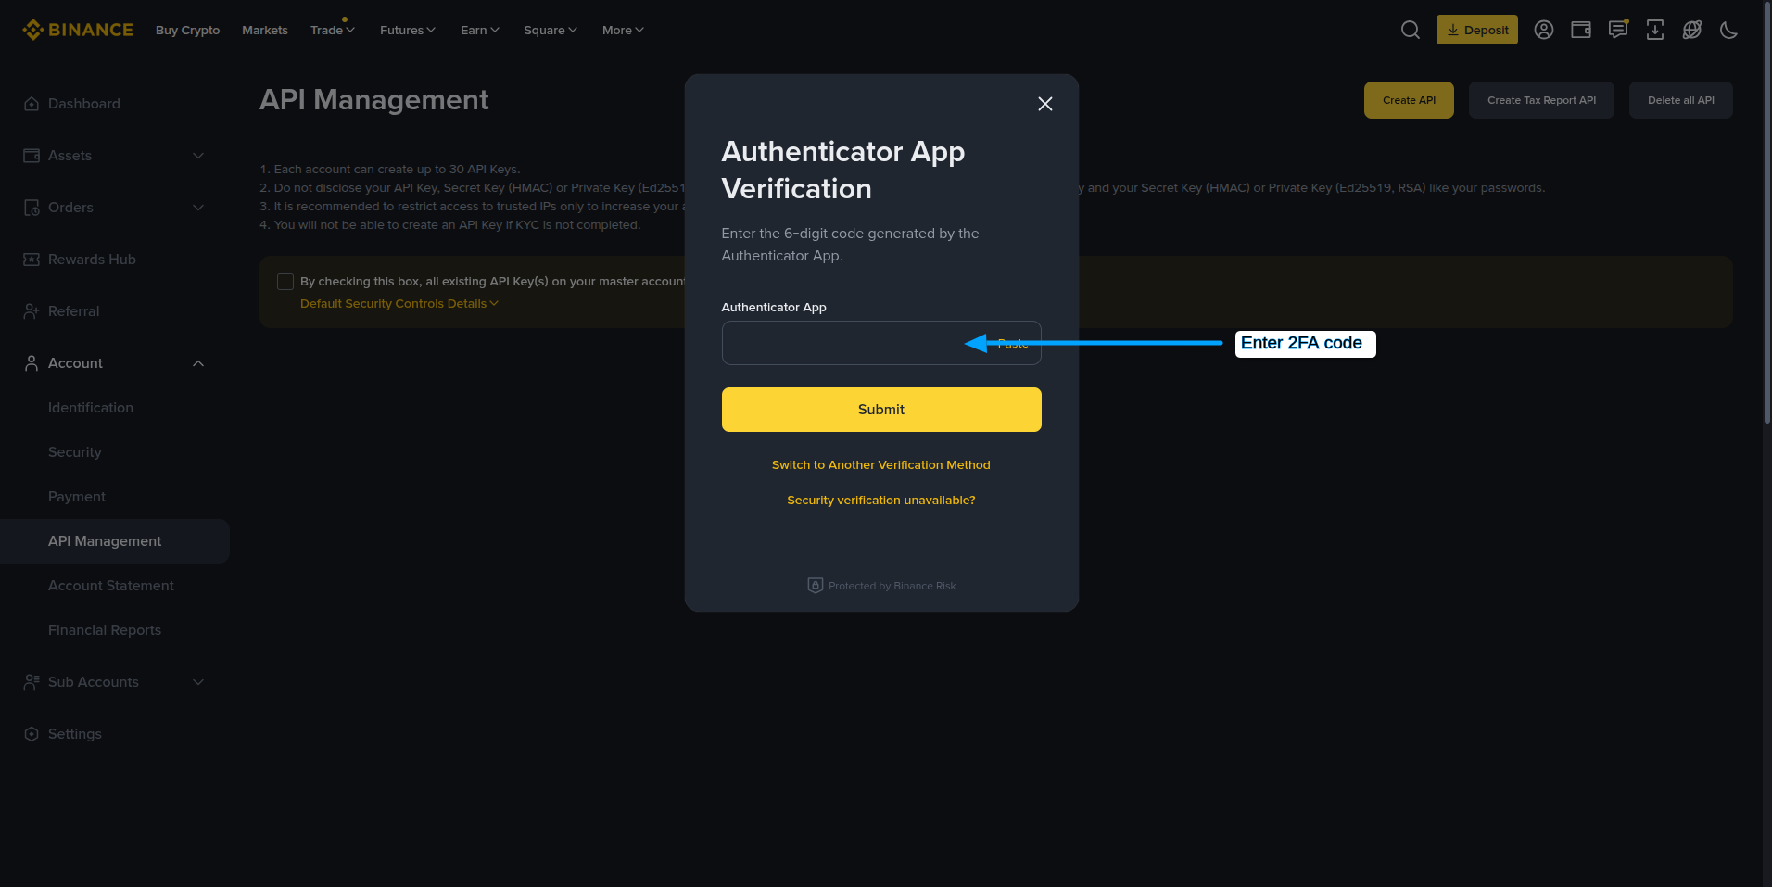
Task: Open Security under Account
Action: (x=75, y=452)
